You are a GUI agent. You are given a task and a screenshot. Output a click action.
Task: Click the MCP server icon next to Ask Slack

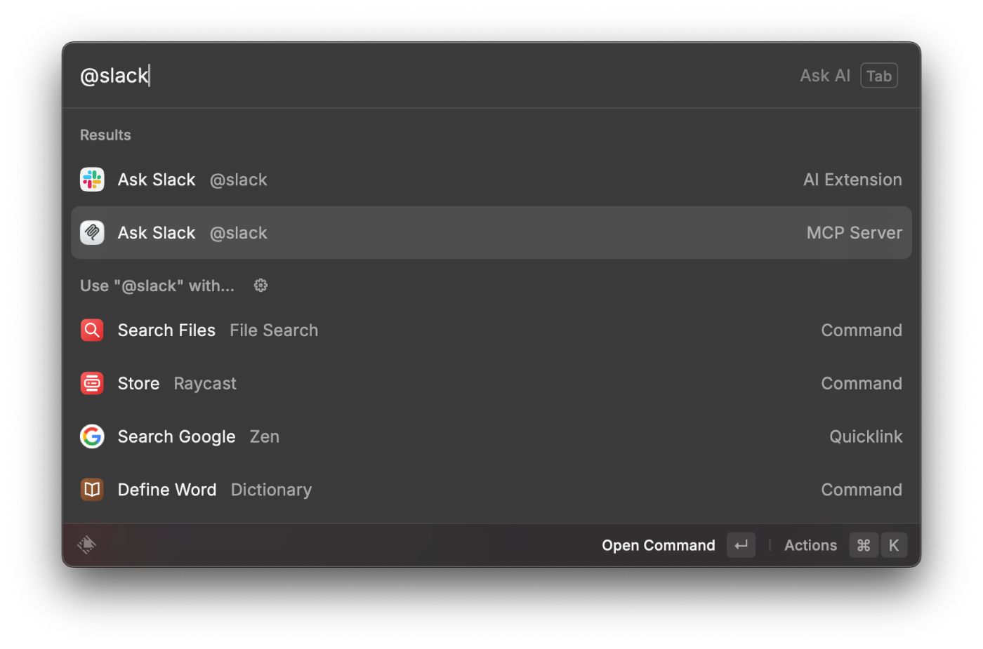click(x=92, y=233)
